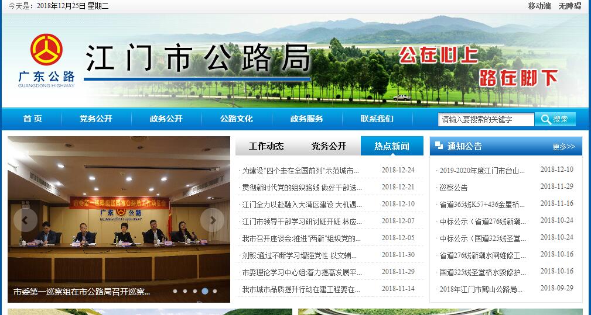Click the Guangdong Highway logo
The width and height of the screenshot is (591, 315).
coord(46,60)
